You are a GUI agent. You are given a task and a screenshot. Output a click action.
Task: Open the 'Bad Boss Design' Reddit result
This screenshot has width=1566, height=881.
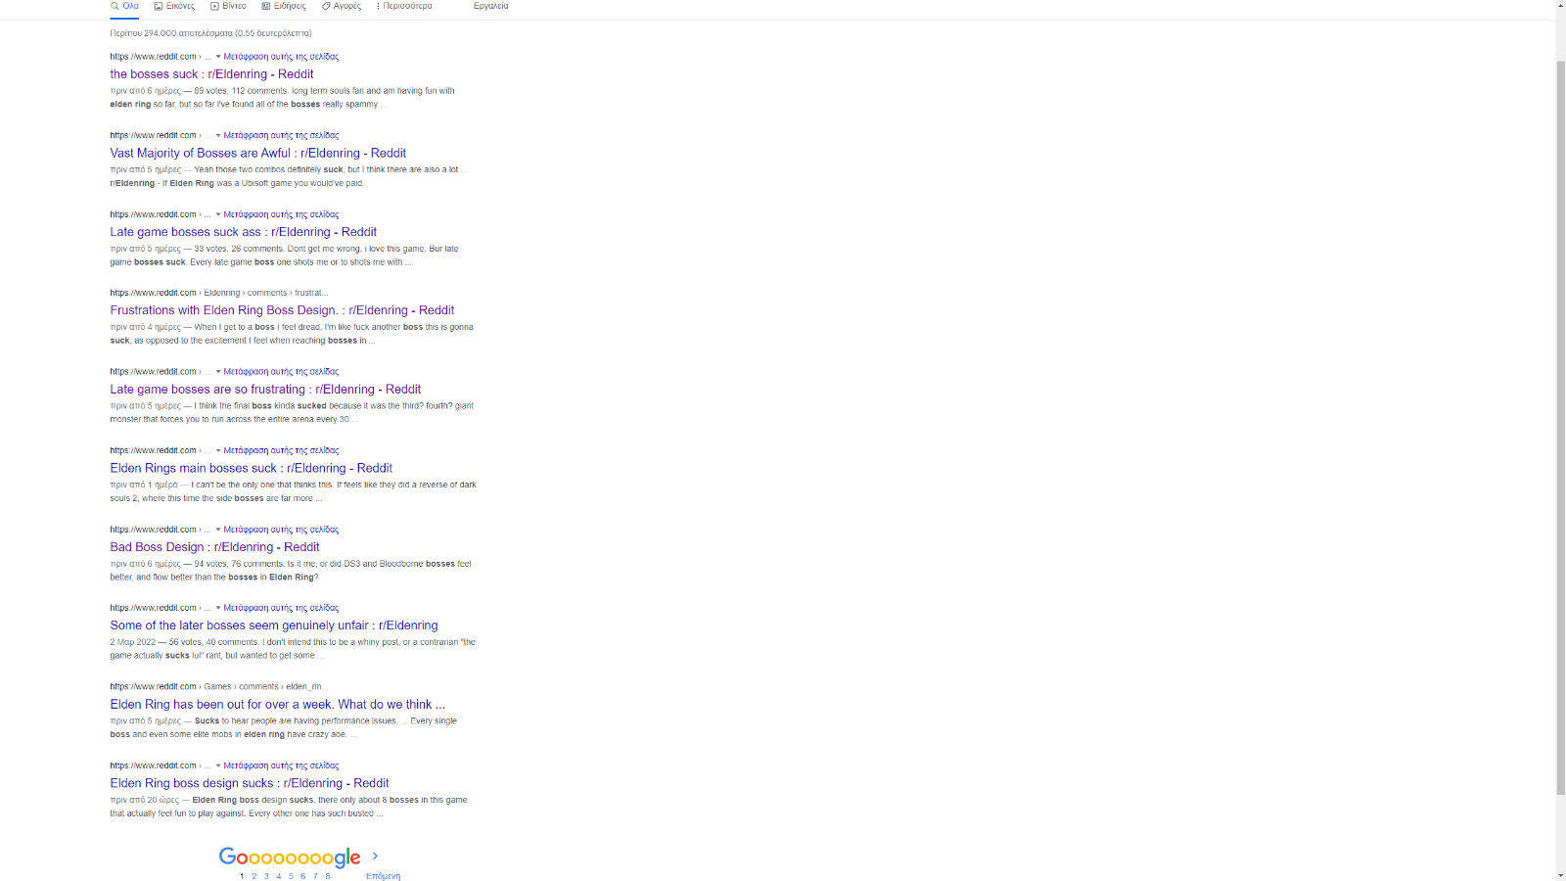(x=214, y=547)
